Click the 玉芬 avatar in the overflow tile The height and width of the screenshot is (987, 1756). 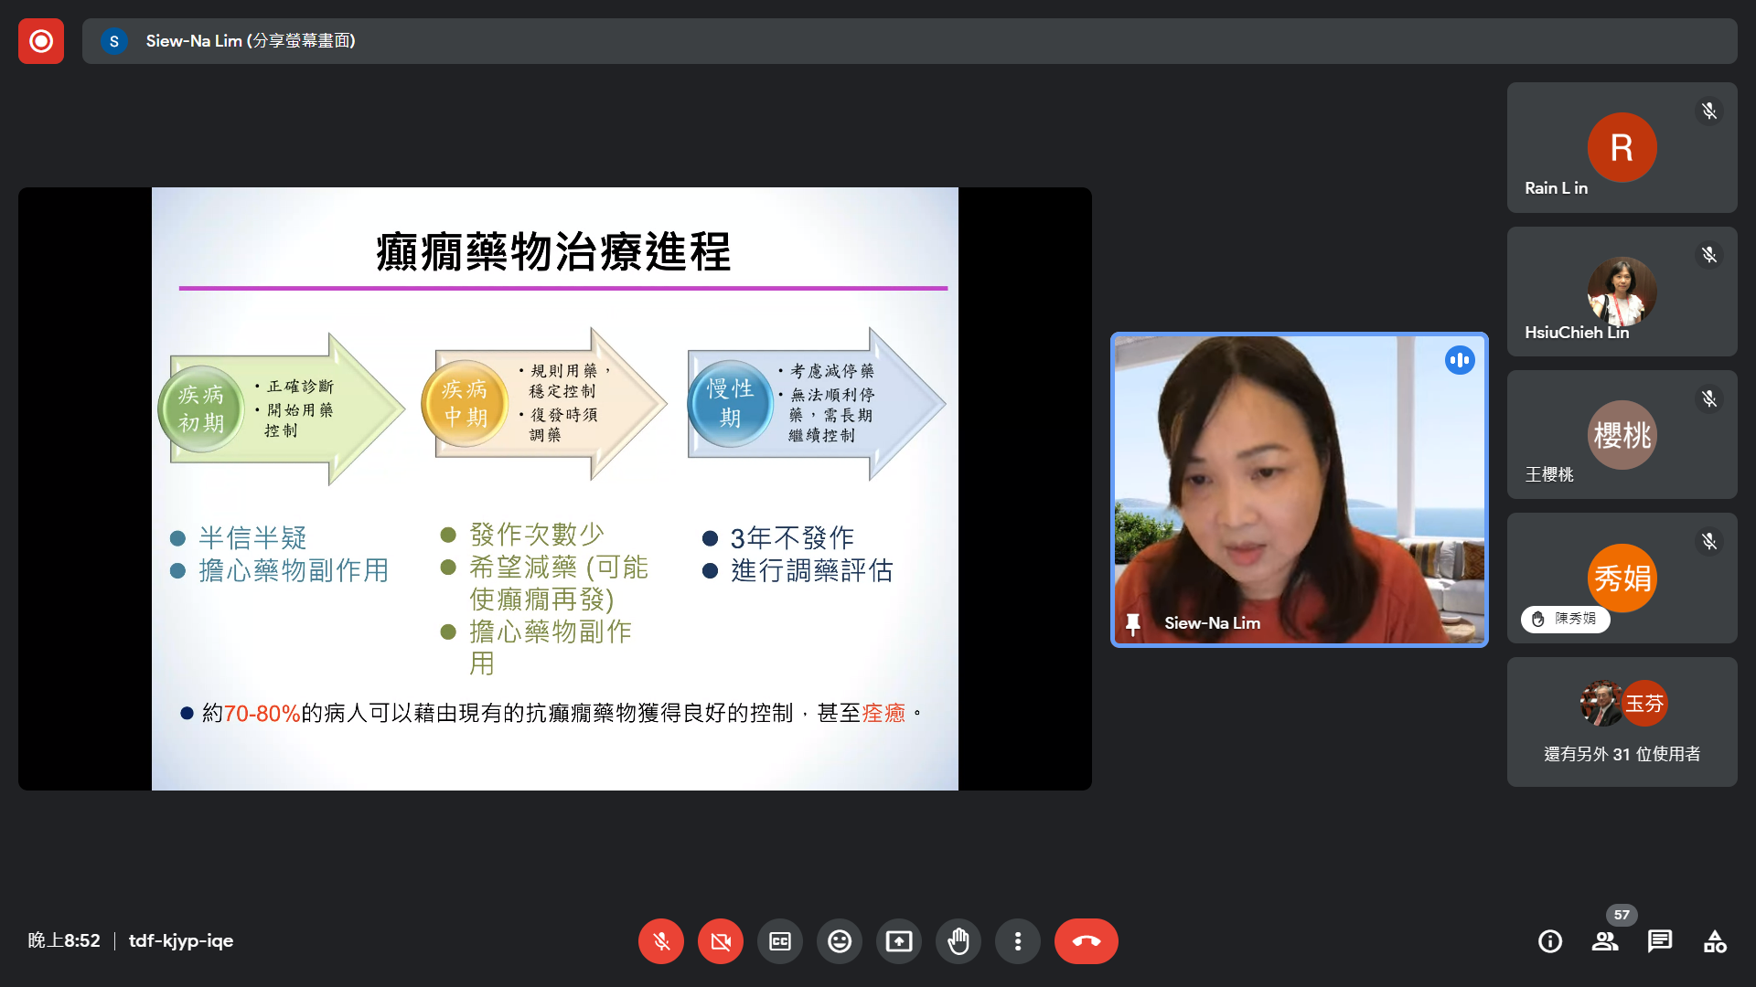click(1644, 704)
